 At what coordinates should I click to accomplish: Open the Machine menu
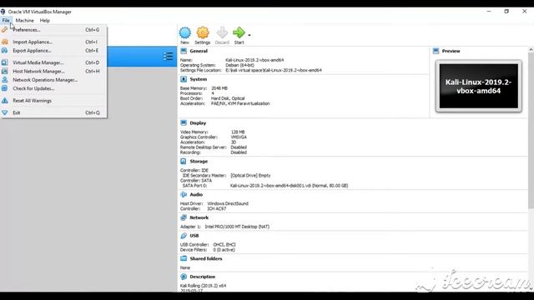[x=24, y=20]
